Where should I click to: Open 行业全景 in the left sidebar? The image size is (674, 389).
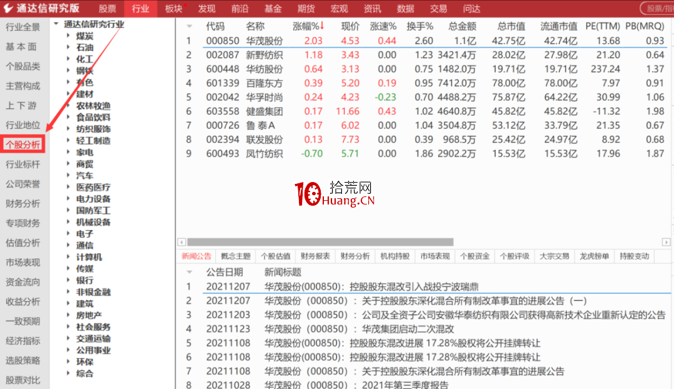point(23,27)
